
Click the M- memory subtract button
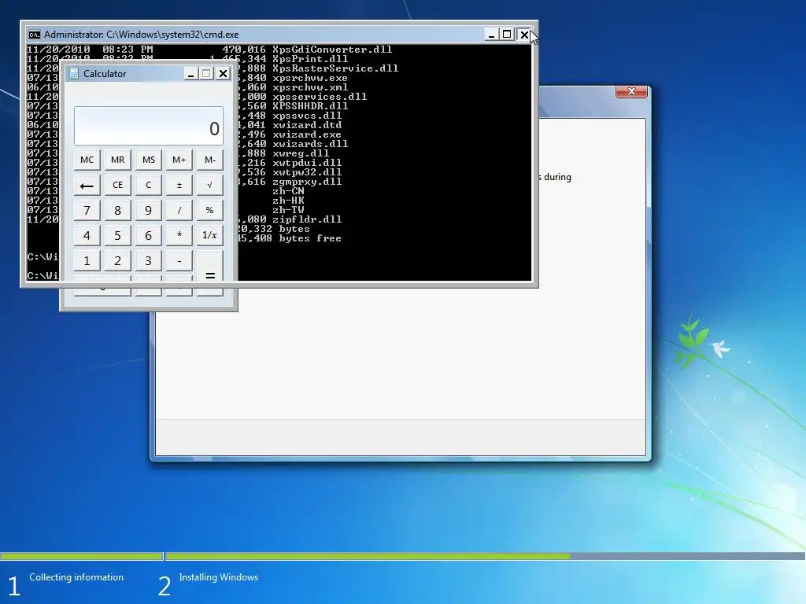[209, 160]
